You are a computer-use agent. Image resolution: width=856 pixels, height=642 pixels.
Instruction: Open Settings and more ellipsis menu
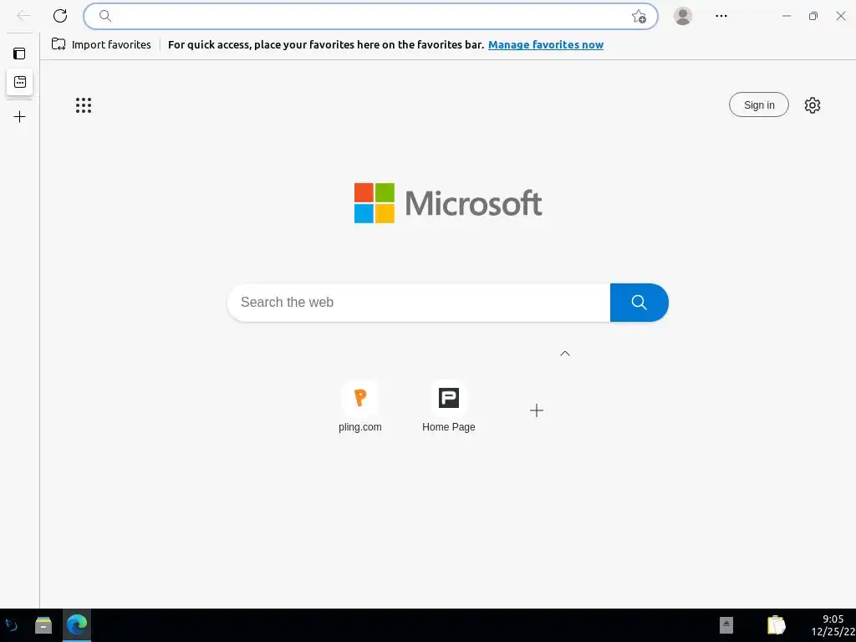(721, 16)
